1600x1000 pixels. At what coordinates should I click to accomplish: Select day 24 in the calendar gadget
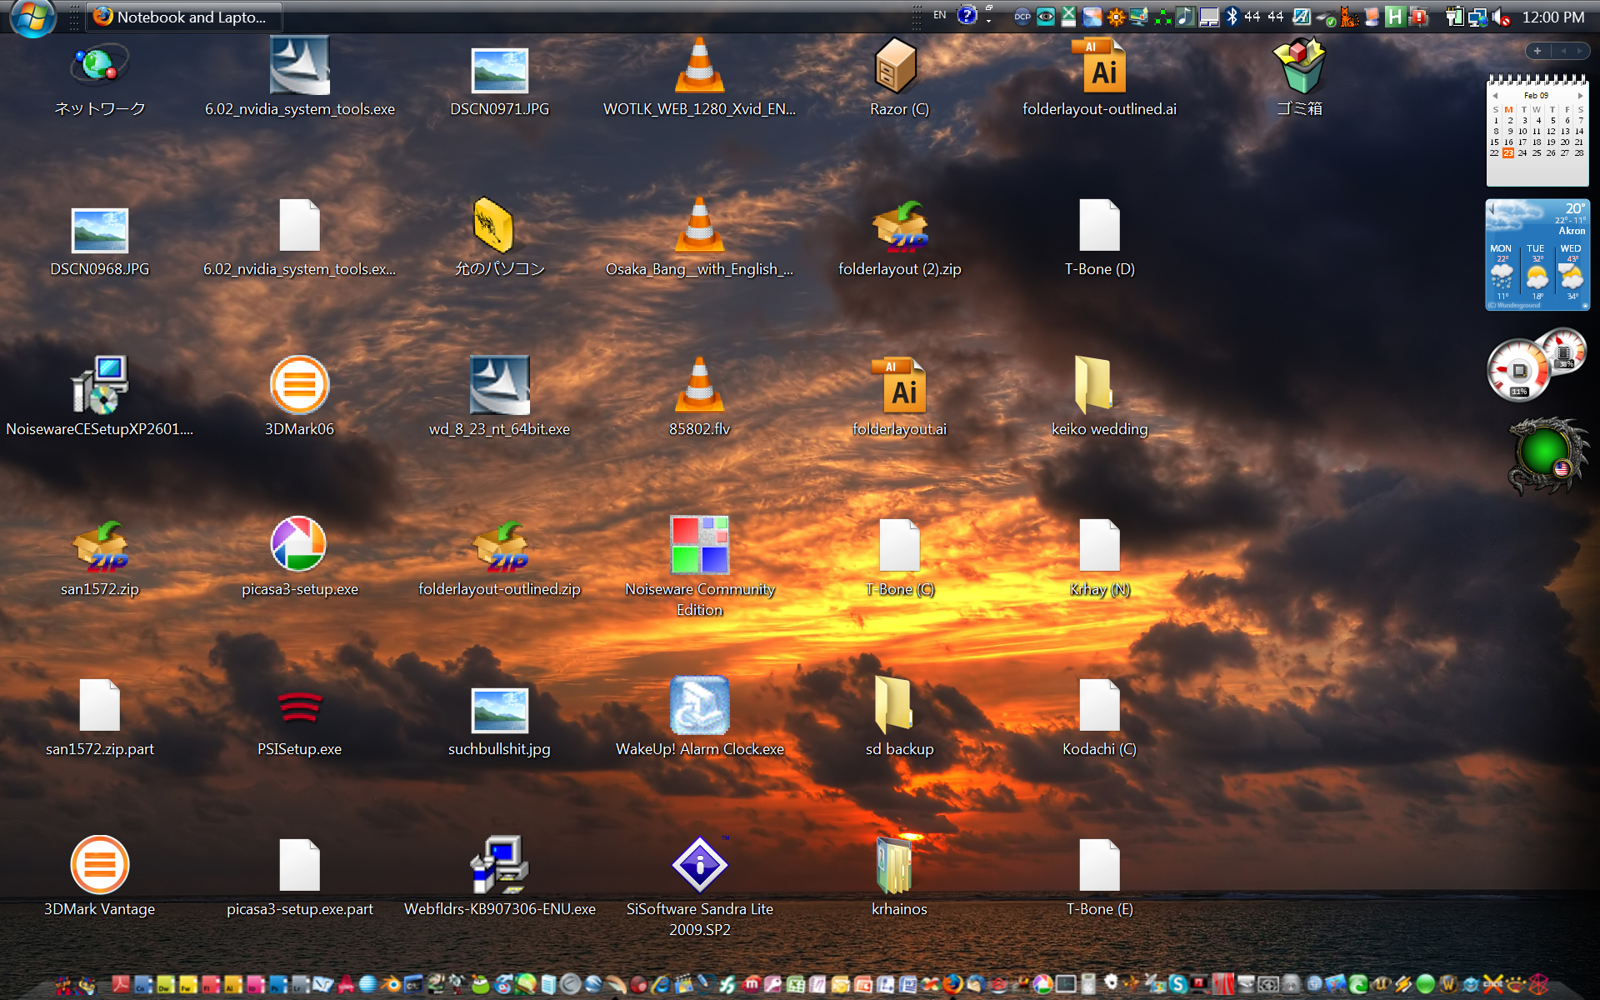[x=1522, y=153]
